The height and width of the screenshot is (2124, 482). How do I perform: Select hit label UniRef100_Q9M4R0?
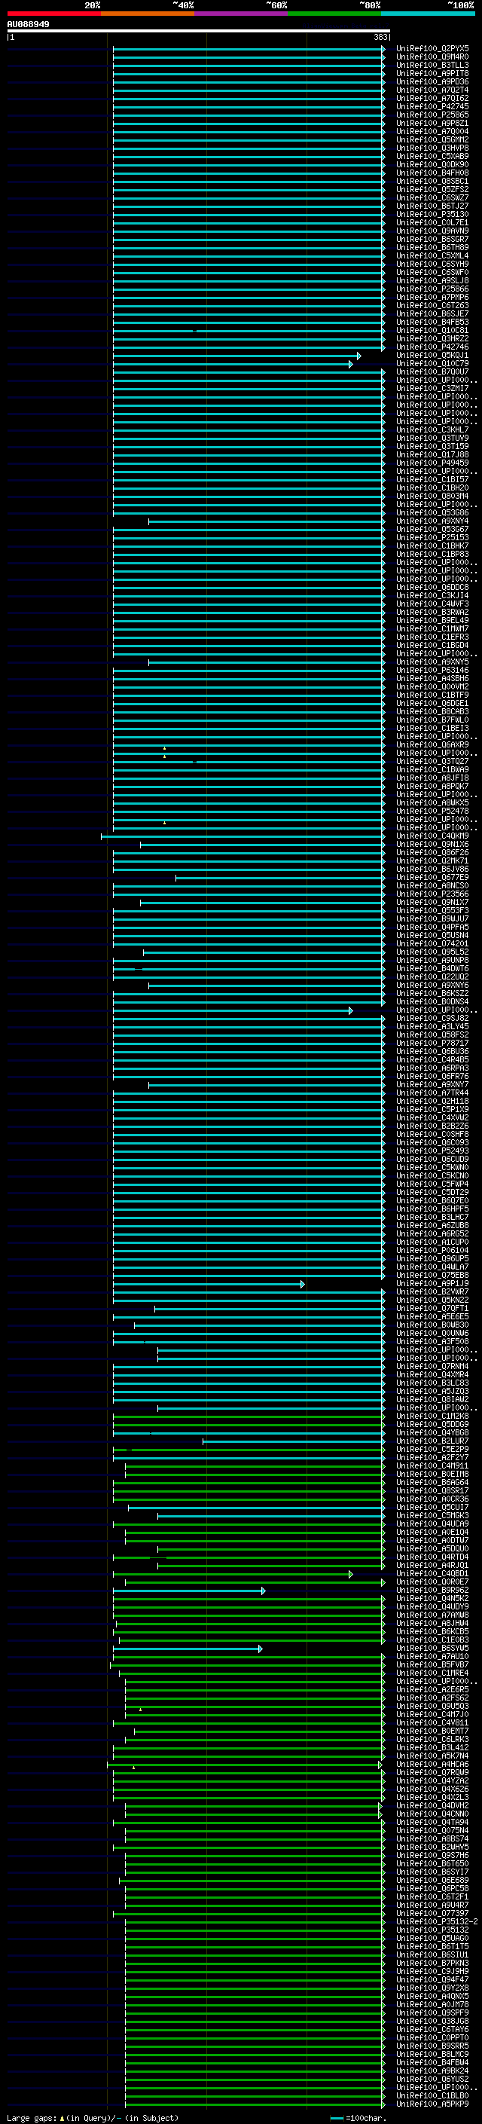432,57
